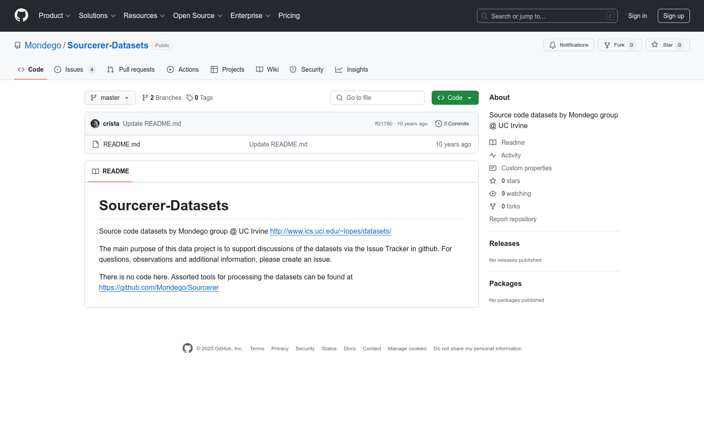The height and width of the screenshot is (440, 704).
Task: Click the Sign up button
Action: tap(674, 16)
